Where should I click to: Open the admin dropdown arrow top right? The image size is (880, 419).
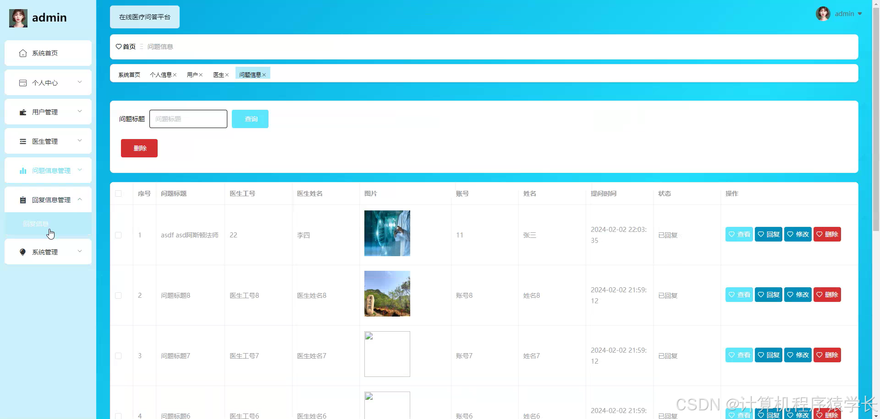(x=860, y=14)
